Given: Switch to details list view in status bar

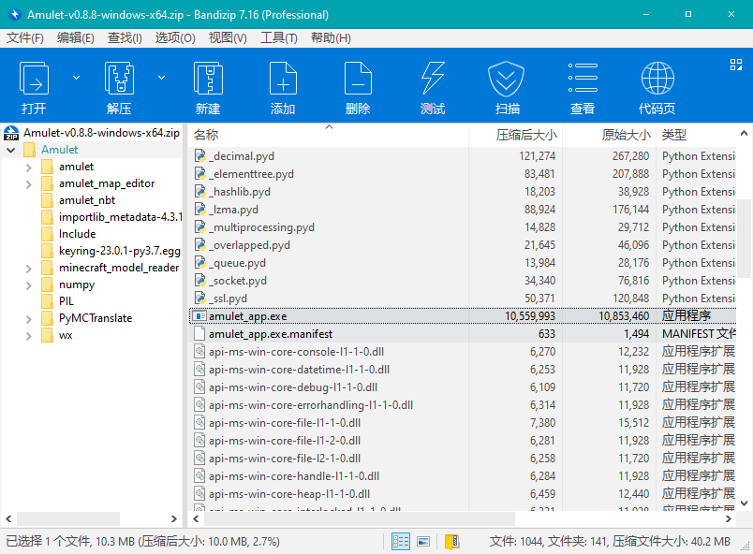Looking at the screenshot, I should tap(401, 542).
